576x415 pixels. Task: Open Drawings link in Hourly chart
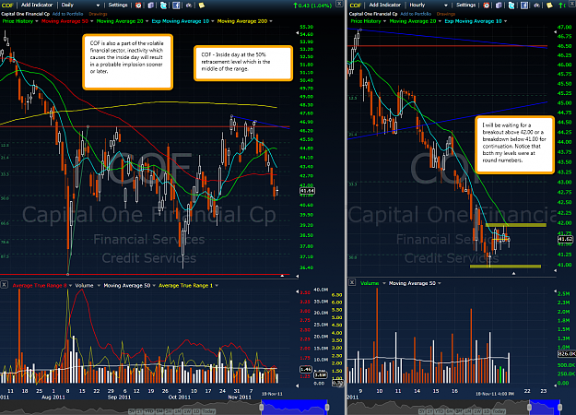[445, 14]
